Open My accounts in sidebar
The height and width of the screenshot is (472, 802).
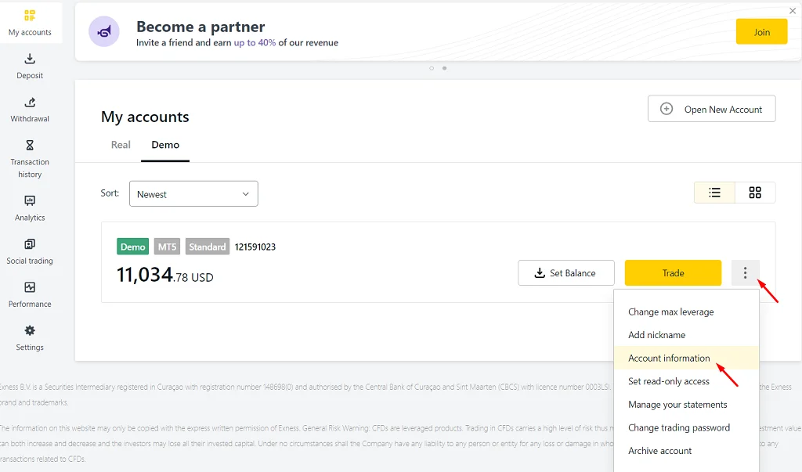(30, 23)
